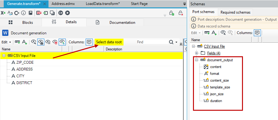Switch to the Blocks tab
Viewport: 278px width, 120px height.
tap(21, 23)
